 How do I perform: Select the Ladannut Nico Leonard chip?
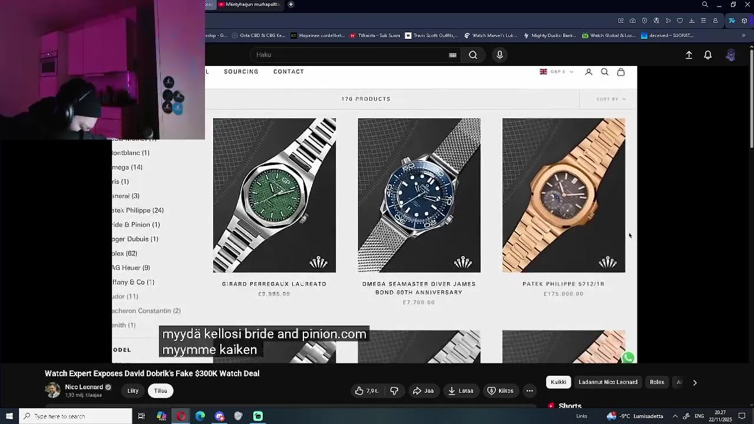pos(608,382)
